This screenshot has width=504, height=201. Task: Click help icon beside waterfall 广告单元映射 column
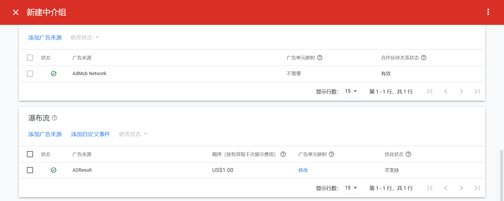click(332, 154)
